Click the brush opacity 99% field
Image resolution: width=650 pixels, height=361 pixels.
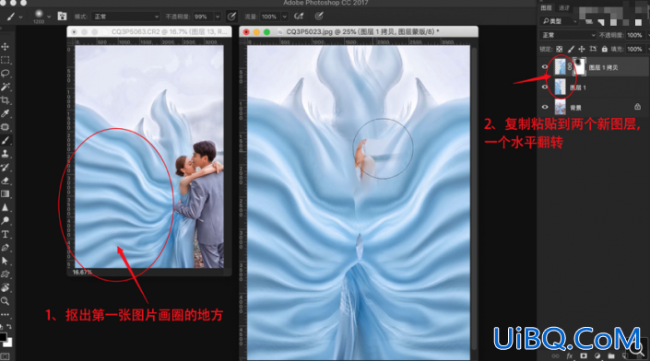point(204,17)
